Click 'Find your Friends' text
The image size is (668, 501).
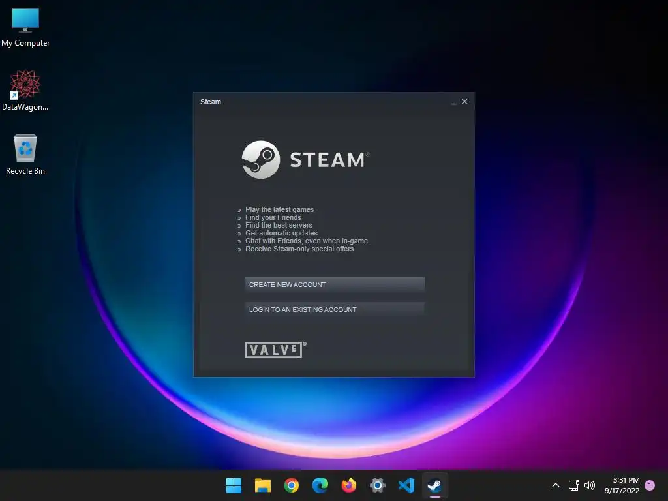pos(273,217)
